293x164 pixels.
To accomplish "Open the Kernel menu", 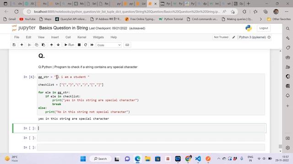I will coord(82,37).
